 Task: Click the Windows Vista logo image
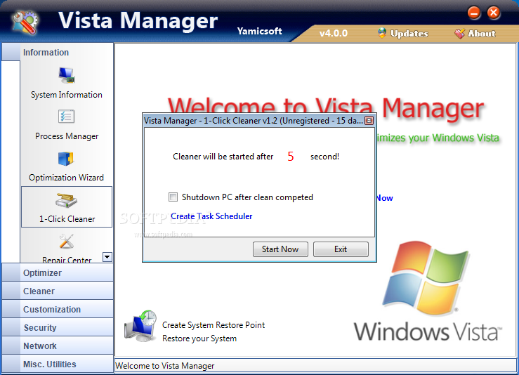tap(428, 291)
